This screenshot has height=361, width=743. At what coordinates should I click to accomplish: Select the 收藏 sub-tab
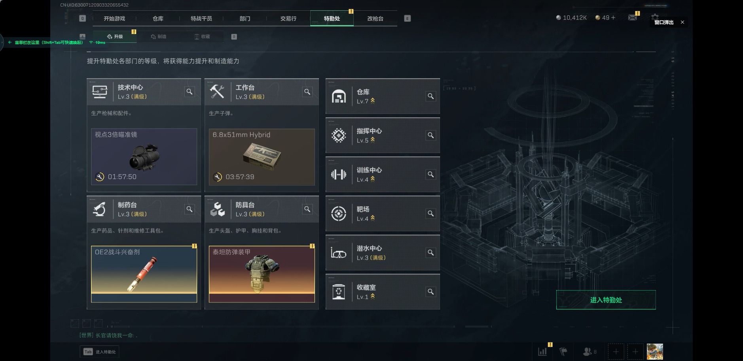pos(202,37)
